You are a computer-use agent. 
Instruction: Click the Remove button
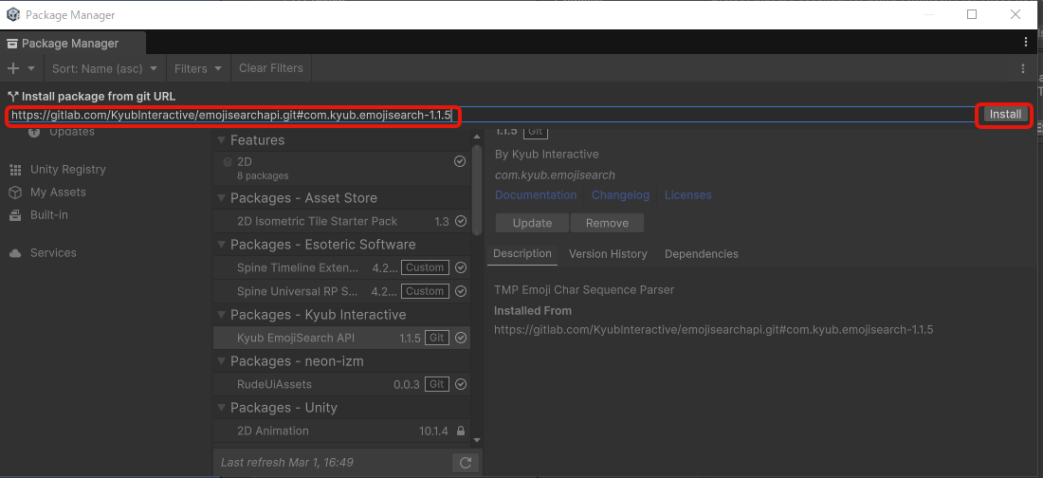pos(607,223)
